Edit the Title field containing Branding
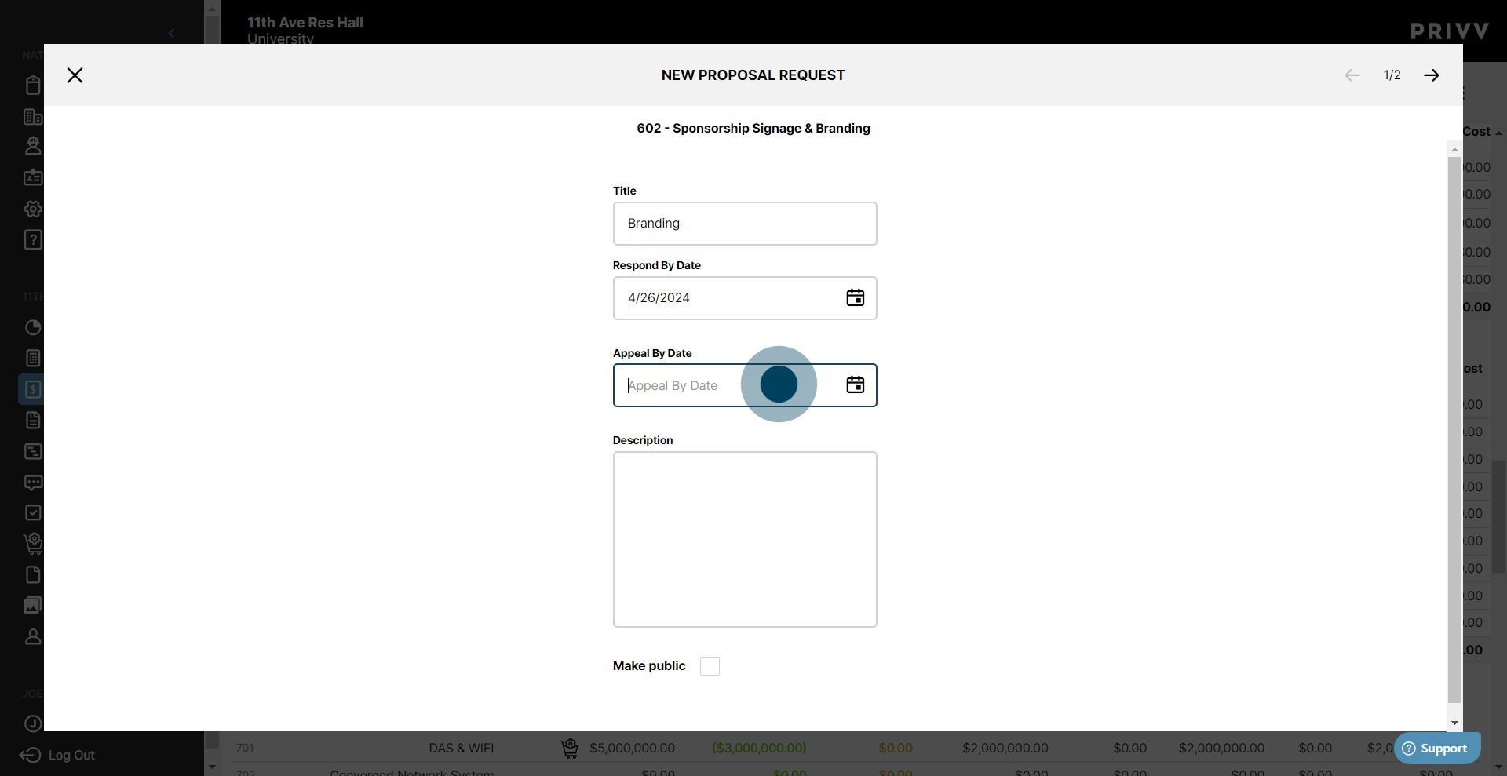The height and width of the screenshot is (776, 1507). click(745, 224)
